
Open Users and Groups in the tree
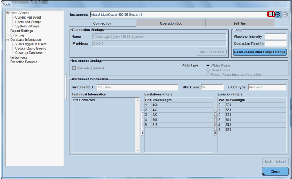pyautogui.click(x=28, y=22)
